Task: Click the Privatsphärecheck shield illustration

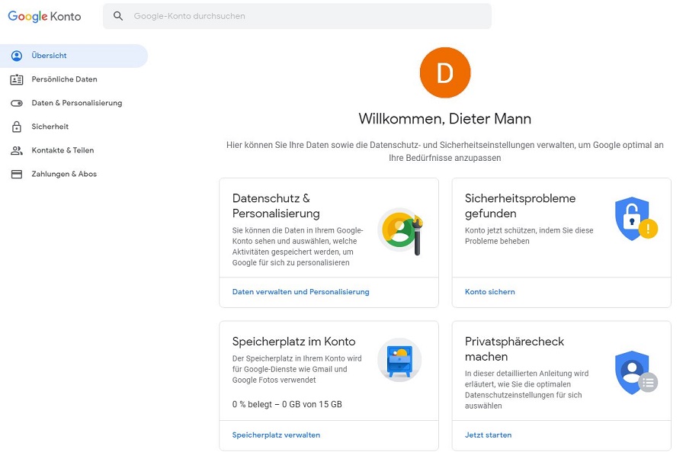Action: point(636,372)
